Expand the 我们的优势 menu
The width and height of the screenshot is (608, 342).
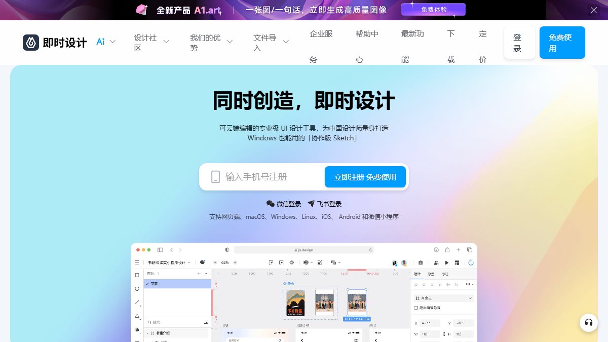click(211, 43)
